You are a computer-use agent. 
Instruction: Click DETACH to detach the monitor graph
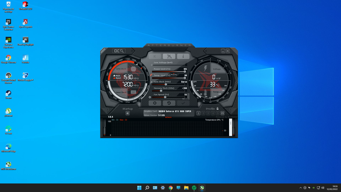[168, 117]
